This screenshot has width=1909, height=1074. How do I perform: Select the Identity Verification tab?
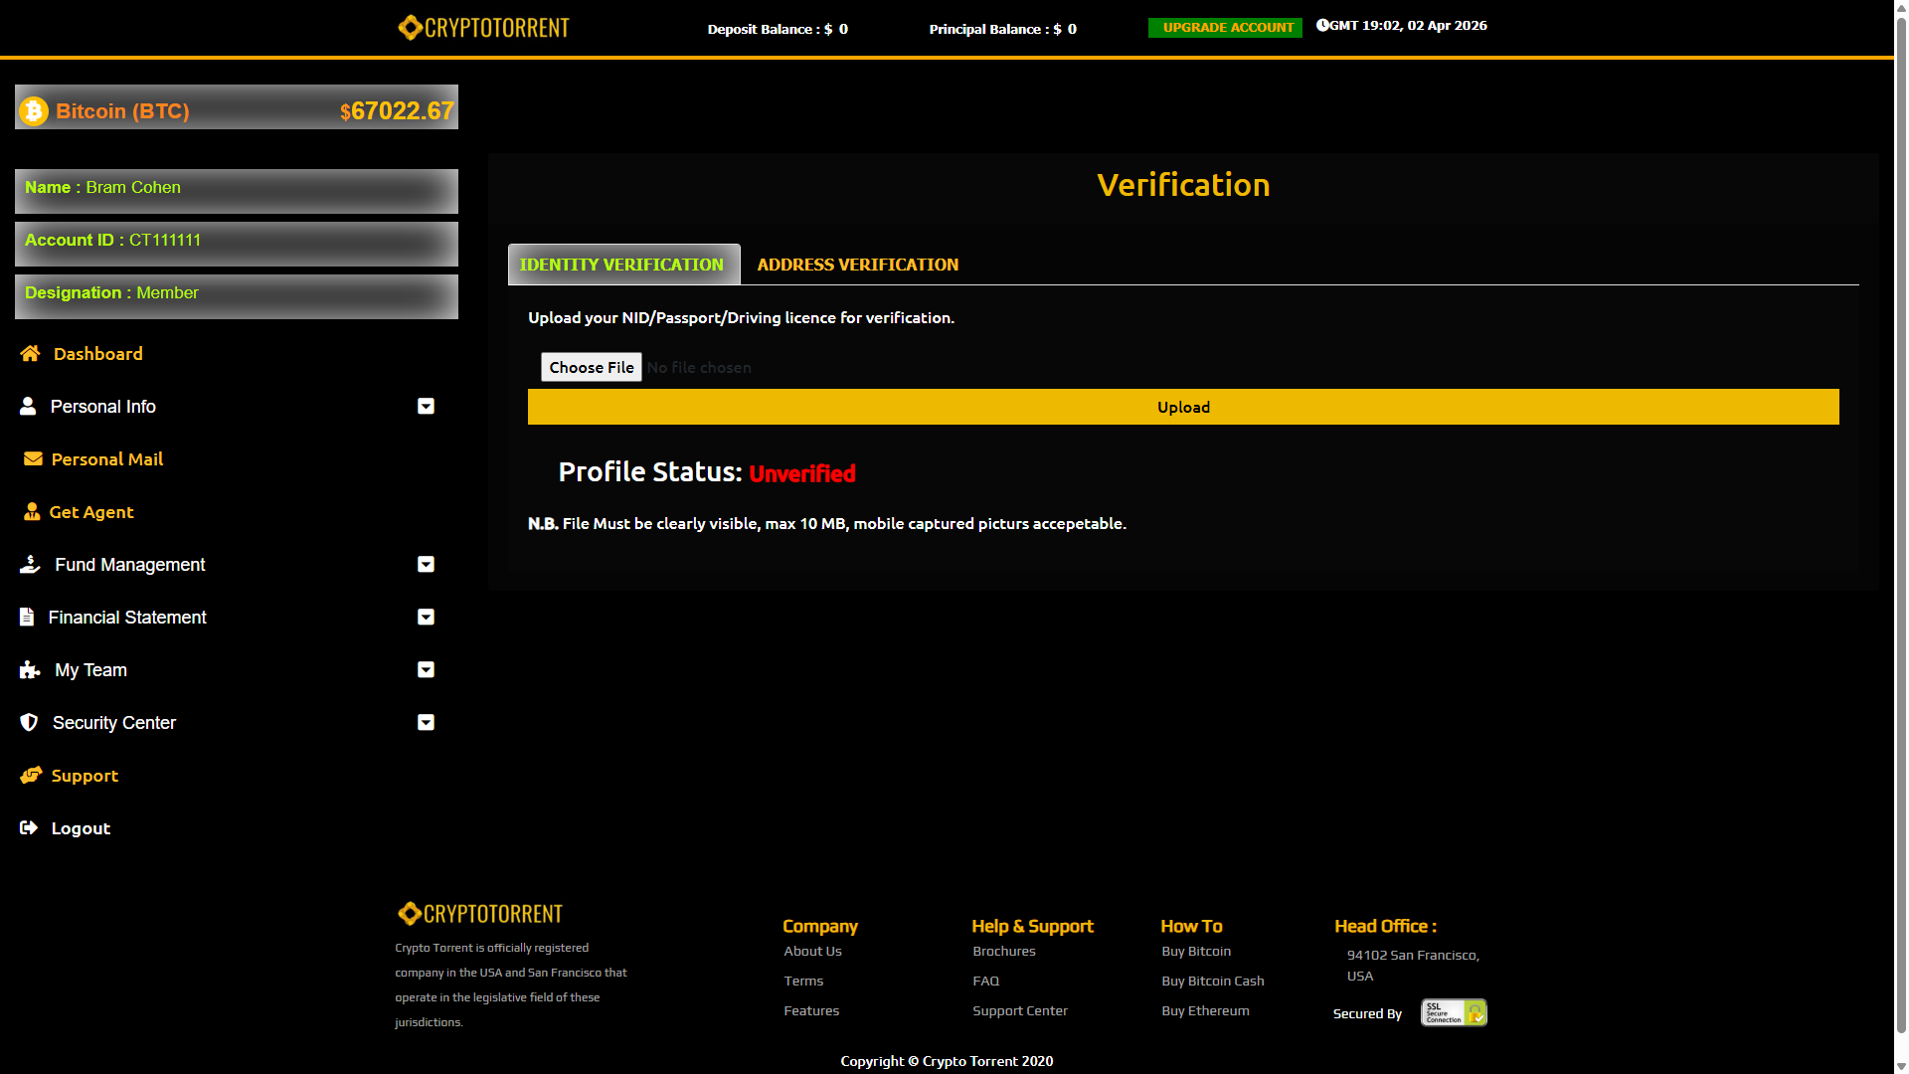[x=622, y=265]
